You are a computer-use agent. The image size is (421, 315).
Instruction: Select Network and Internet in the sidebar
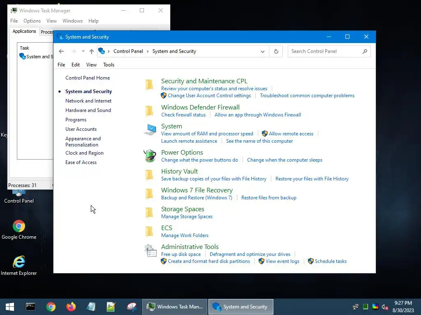[x=88, y=101]
